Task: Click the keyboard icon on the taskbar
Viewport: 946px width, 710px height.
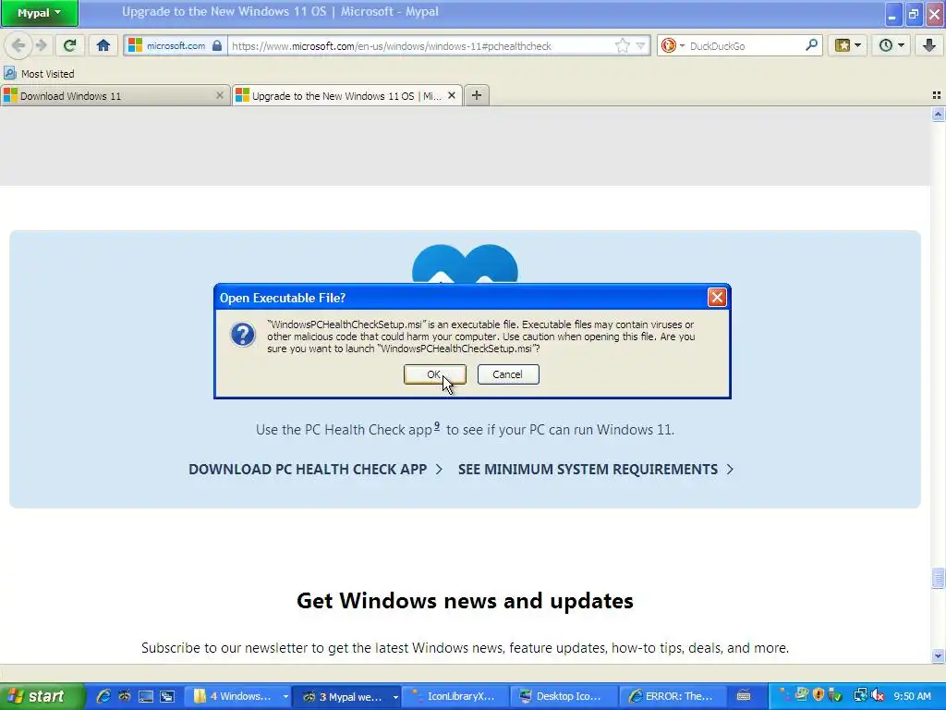Action: pyautogui.click(x=744, y=696)
